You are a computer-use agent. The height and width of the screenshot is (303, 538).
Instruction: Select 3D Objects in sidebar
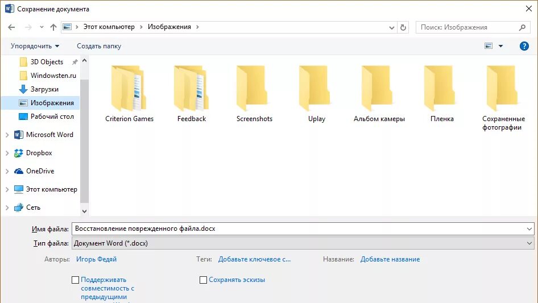tap(47, 62)
